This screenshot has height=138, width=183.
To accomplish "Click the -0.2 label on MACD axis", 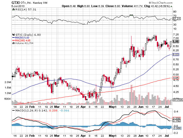I will pos(175,133).
